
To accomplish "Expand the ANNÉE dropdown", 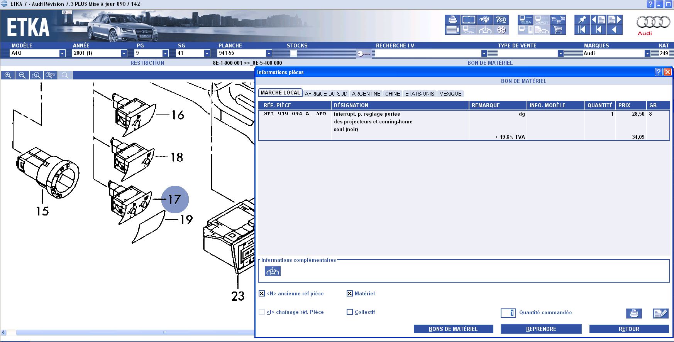I will click(x=124, y=53).
